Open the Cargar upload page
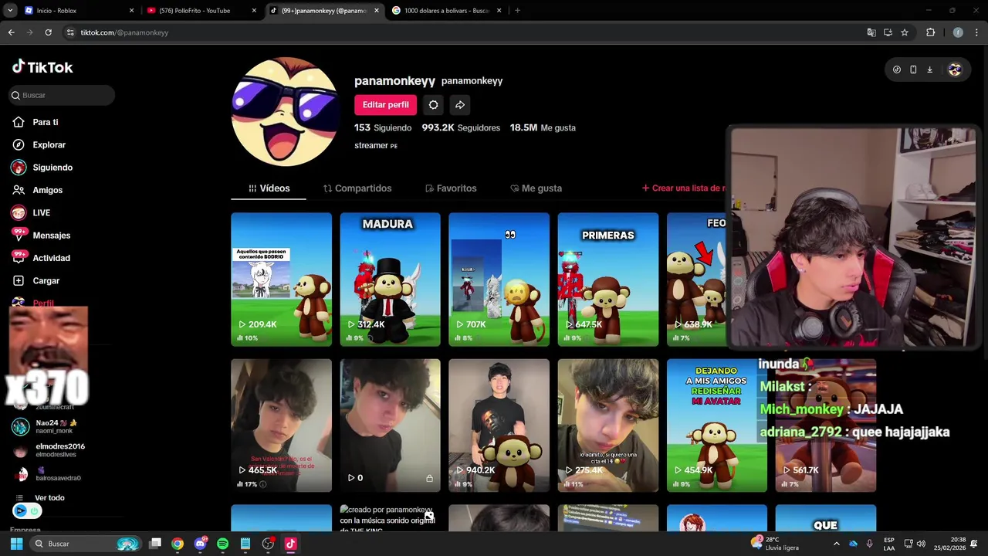 46,280
